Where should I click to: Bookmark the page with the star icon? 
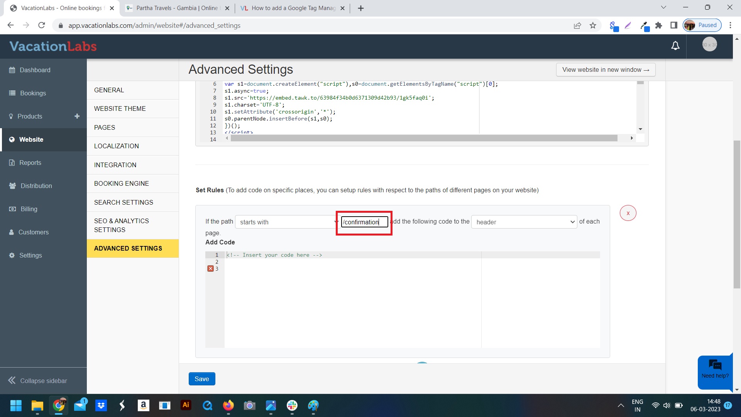[593, 25]
